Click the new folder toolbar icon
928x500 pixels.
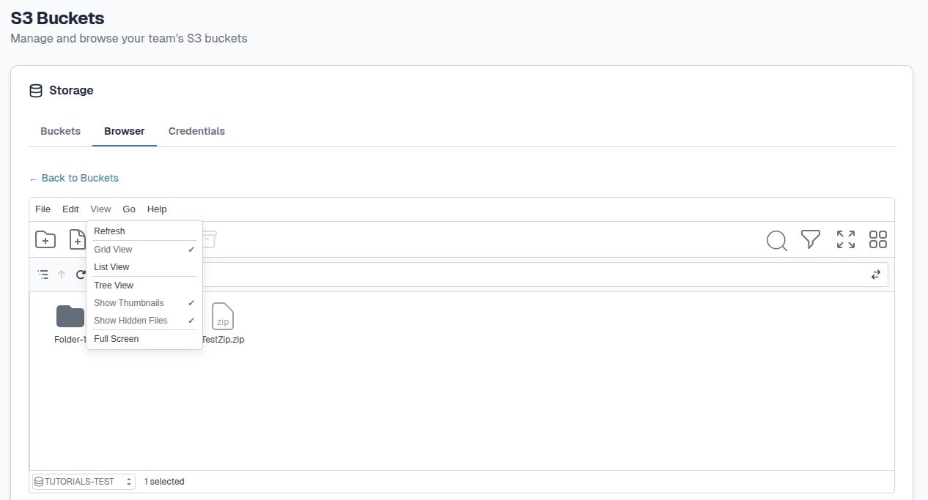click(x=45, y=239)
